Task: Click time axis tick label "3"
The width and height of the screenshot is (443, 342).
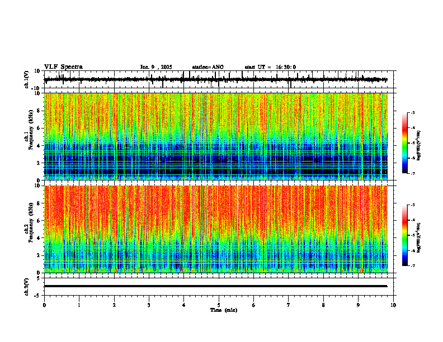Action: point(149,305)
